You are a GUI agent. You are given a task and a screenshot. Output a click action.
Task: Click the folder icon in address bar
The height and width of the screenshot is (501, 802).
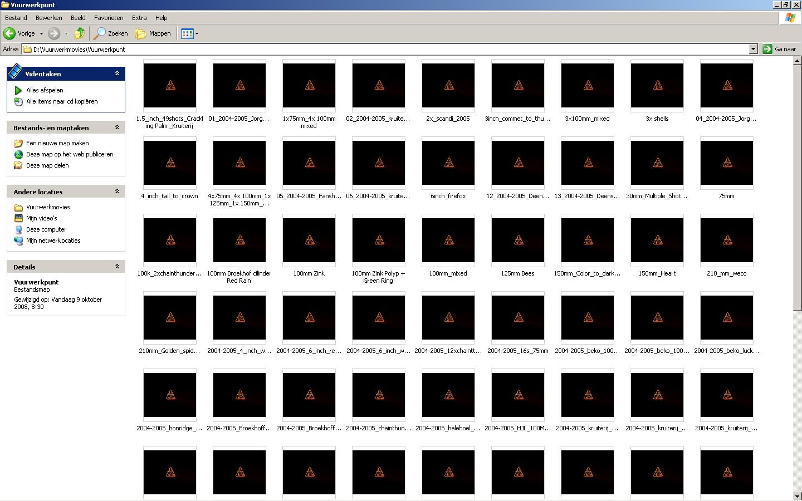27,49
